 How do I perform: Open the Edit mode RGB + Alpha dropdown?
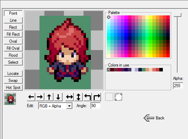click(x=55, y=106)
